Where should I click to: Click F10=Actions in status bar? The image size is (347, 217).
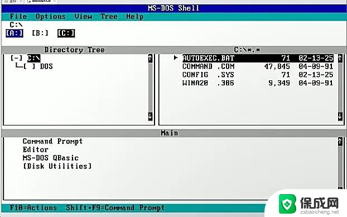point(33,208)
